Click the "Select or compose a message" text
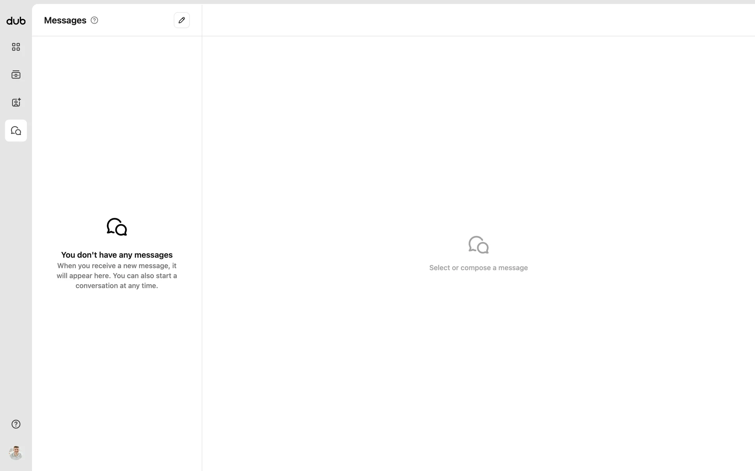The width and height of the screenshot is (755, 471). pos(479,268)
